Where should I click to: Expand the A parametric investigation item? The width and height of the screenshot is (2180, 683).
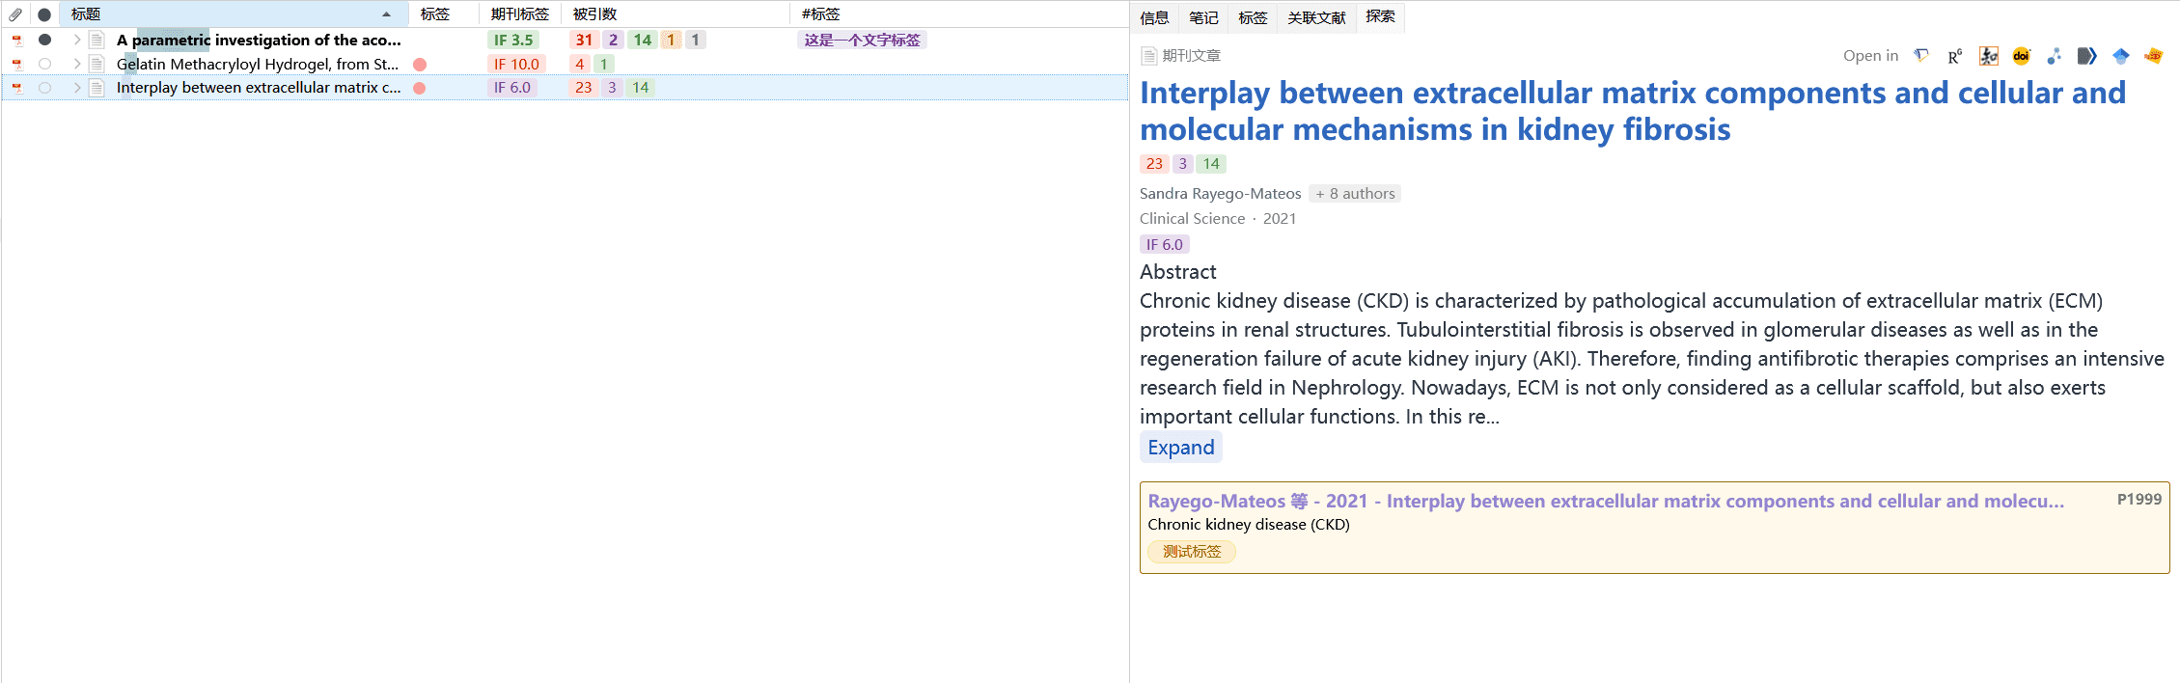click(77, 40)
